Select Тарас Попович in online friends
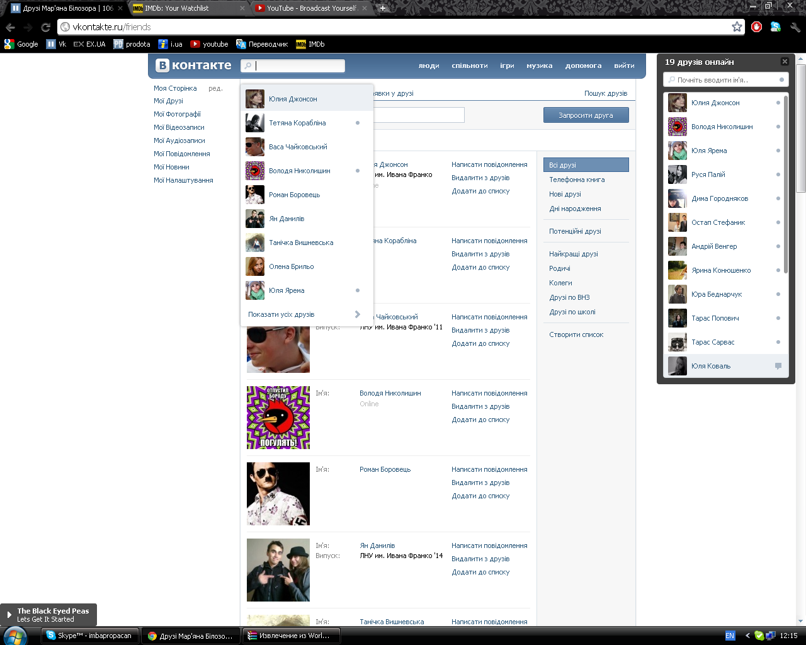Image resolution: width=806 pixels, height=645 pixels. point(724,318)
